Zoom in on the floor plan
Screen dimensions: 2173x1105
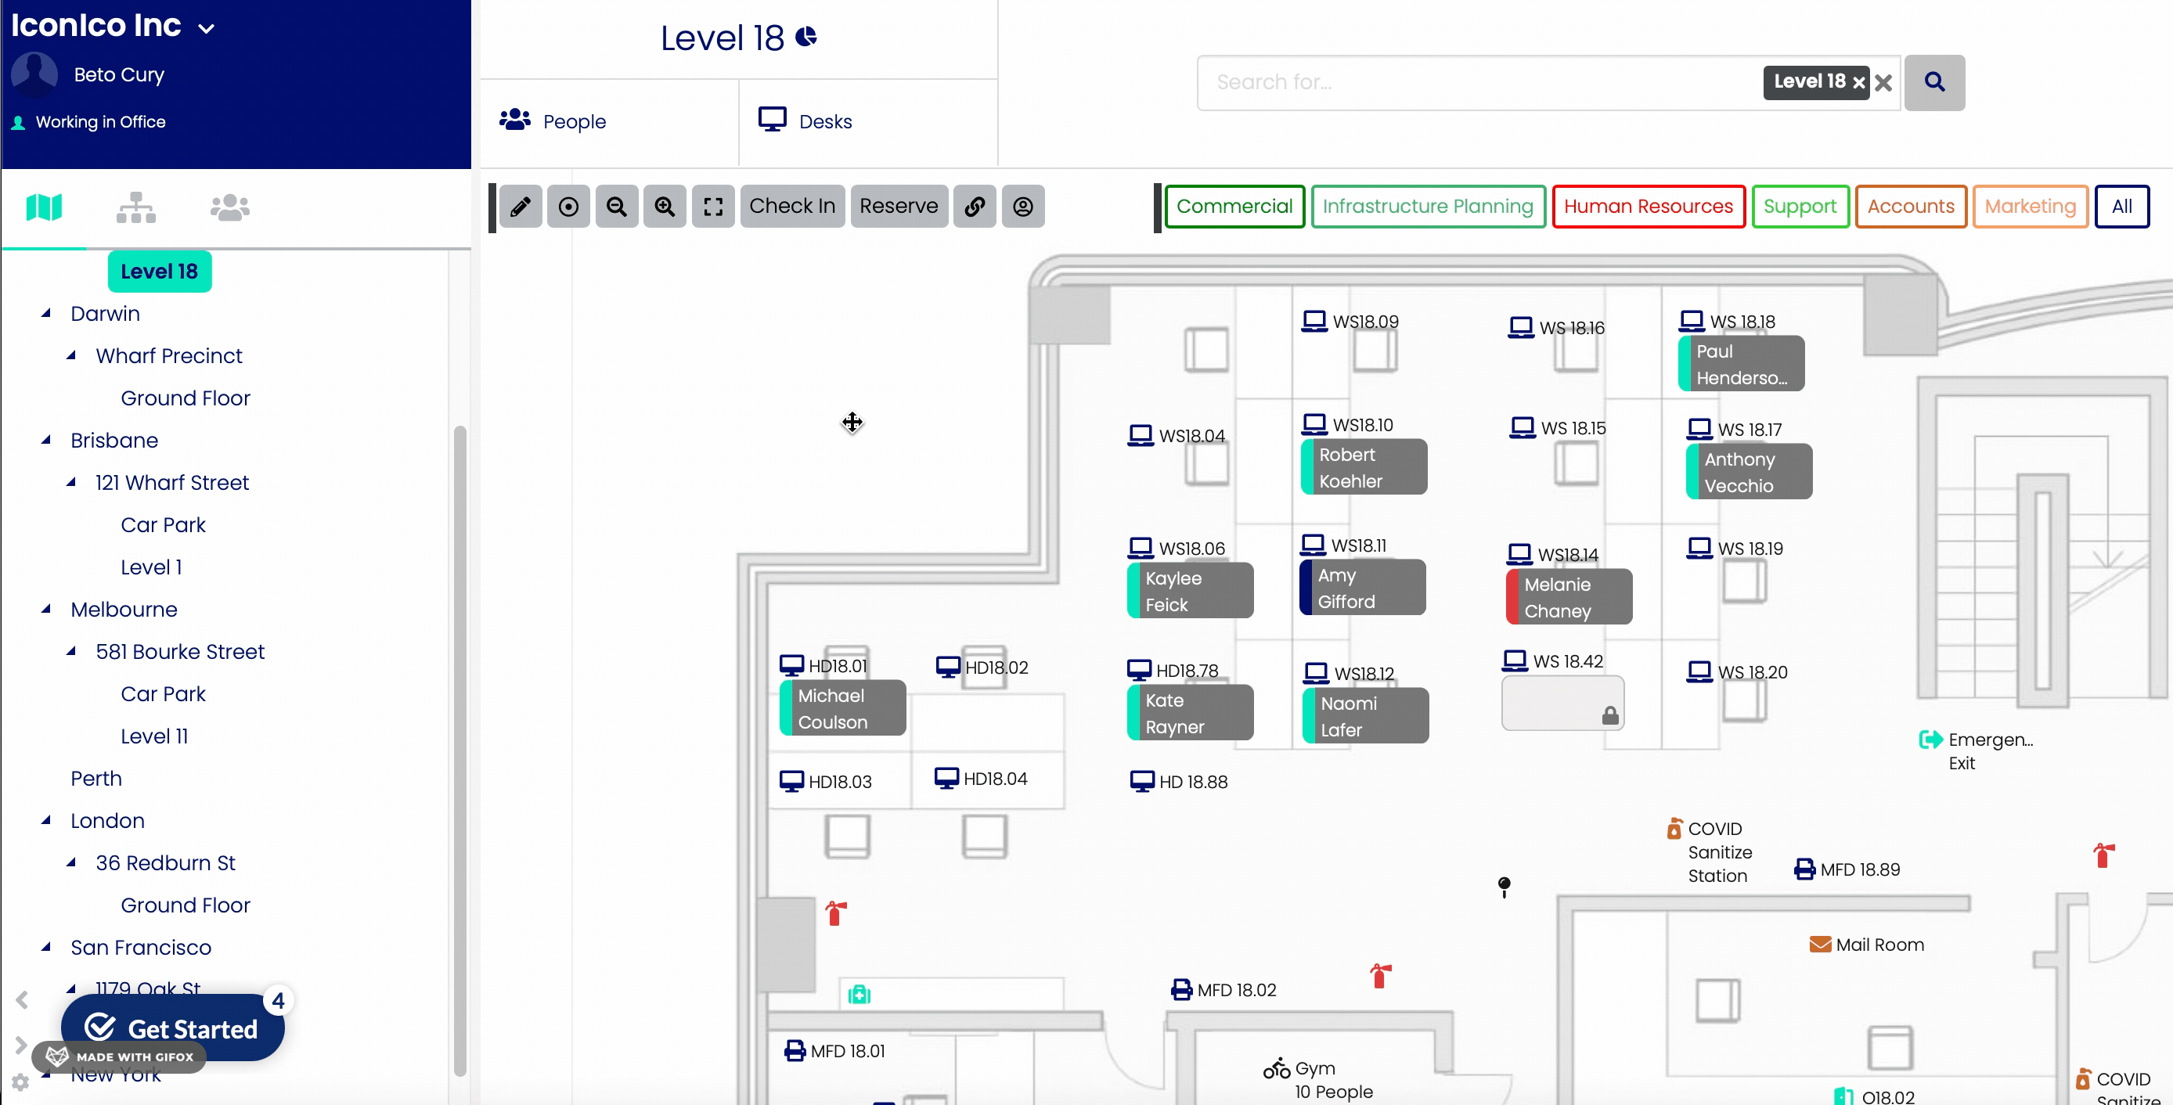[665, 207]
